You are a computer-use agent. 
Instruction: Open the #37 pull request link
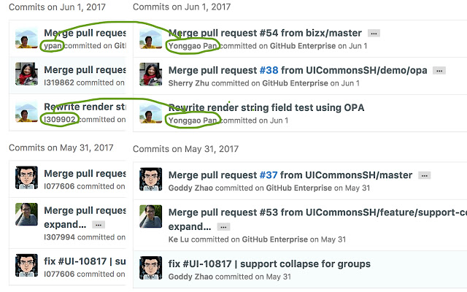[x=269, y=175]
